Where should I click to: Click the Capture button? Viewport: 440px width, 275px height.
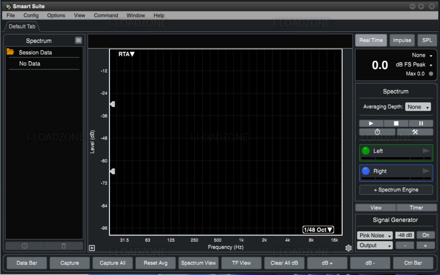pos(70,263)
